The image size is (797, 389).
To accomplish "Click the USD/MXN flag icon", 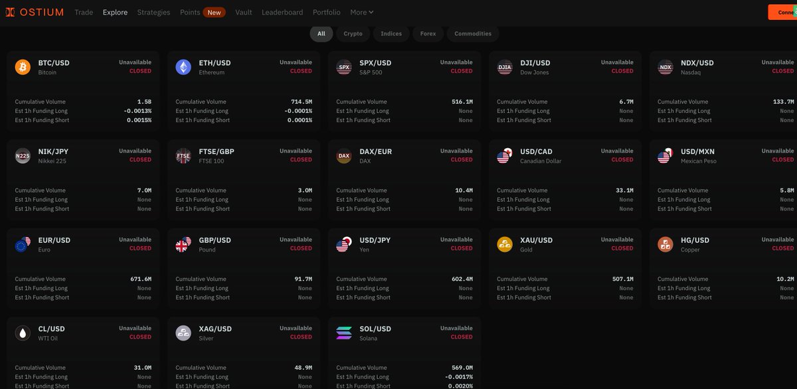I will click(665, 156).
